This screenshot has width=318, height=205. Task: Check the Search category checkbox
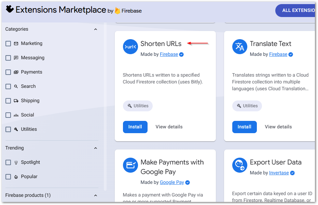pos(8,86)
